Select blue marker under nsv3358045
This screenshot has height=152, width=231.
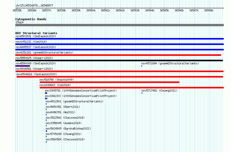(46, 126)
